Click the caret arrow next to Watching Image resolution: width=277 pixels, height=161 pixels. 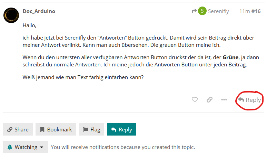pyautogui.click(x=42, y=147)
